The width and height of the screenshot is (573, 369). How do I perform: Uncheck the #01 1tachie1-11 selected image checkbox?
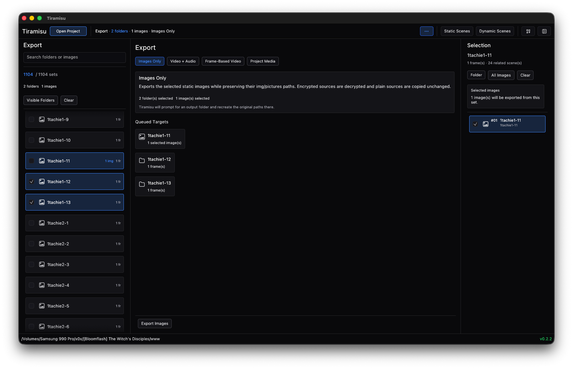(475, 124)
